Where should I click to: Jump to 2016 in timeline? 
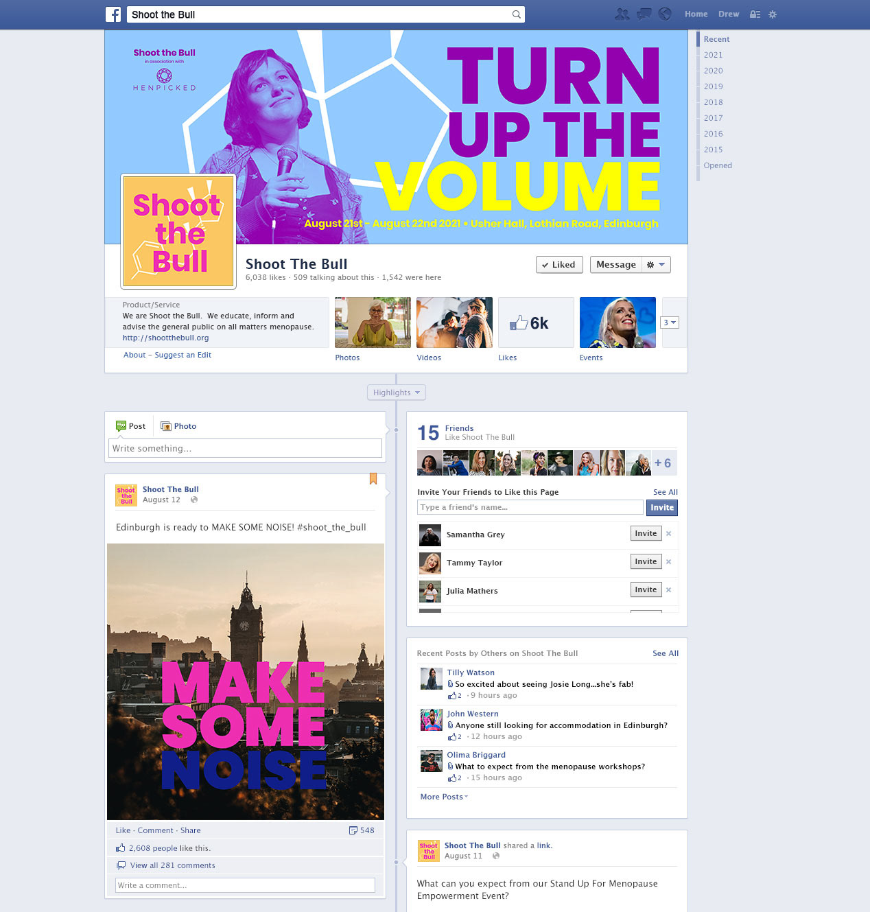pos(713,134)
